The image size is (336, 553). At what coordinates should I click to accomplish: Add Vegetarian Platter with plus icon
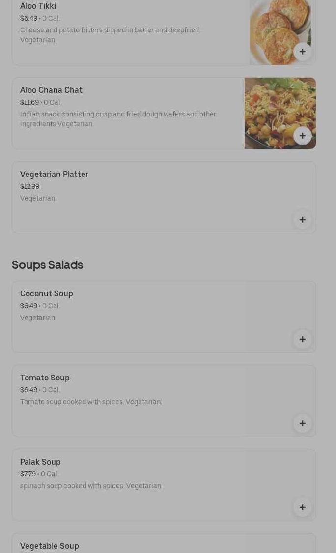[x=302, y=220]
